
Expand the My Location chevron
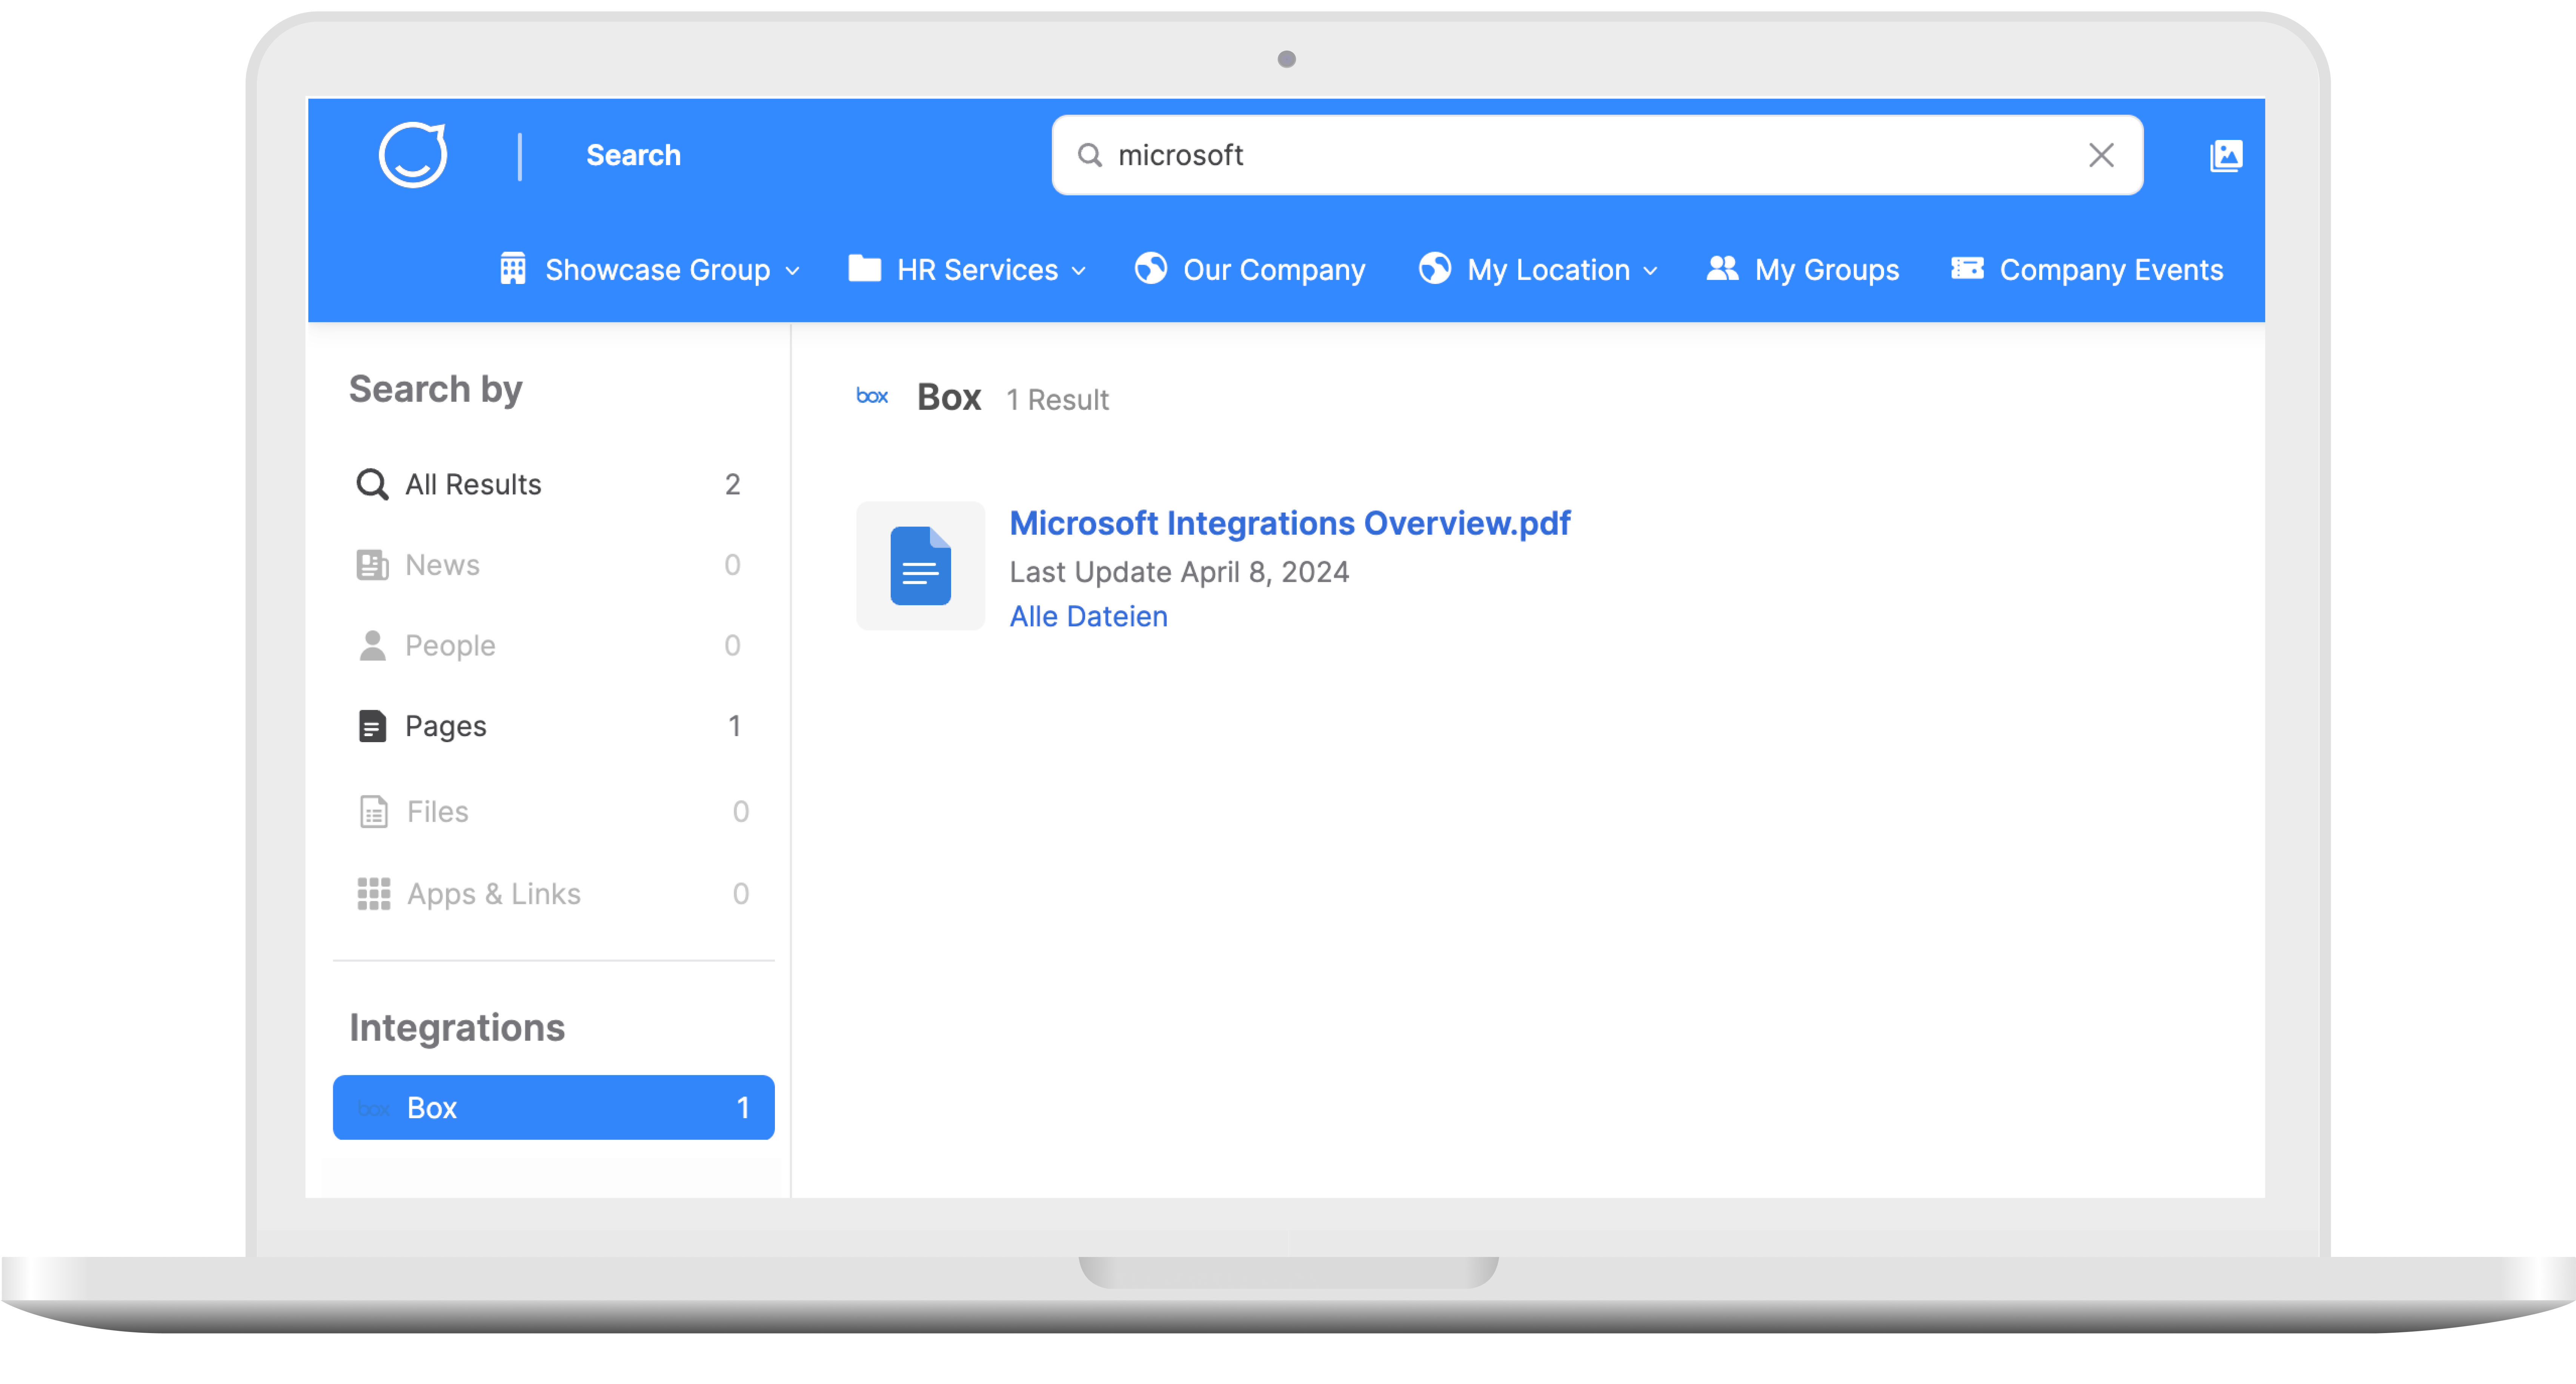point(1651,271)
